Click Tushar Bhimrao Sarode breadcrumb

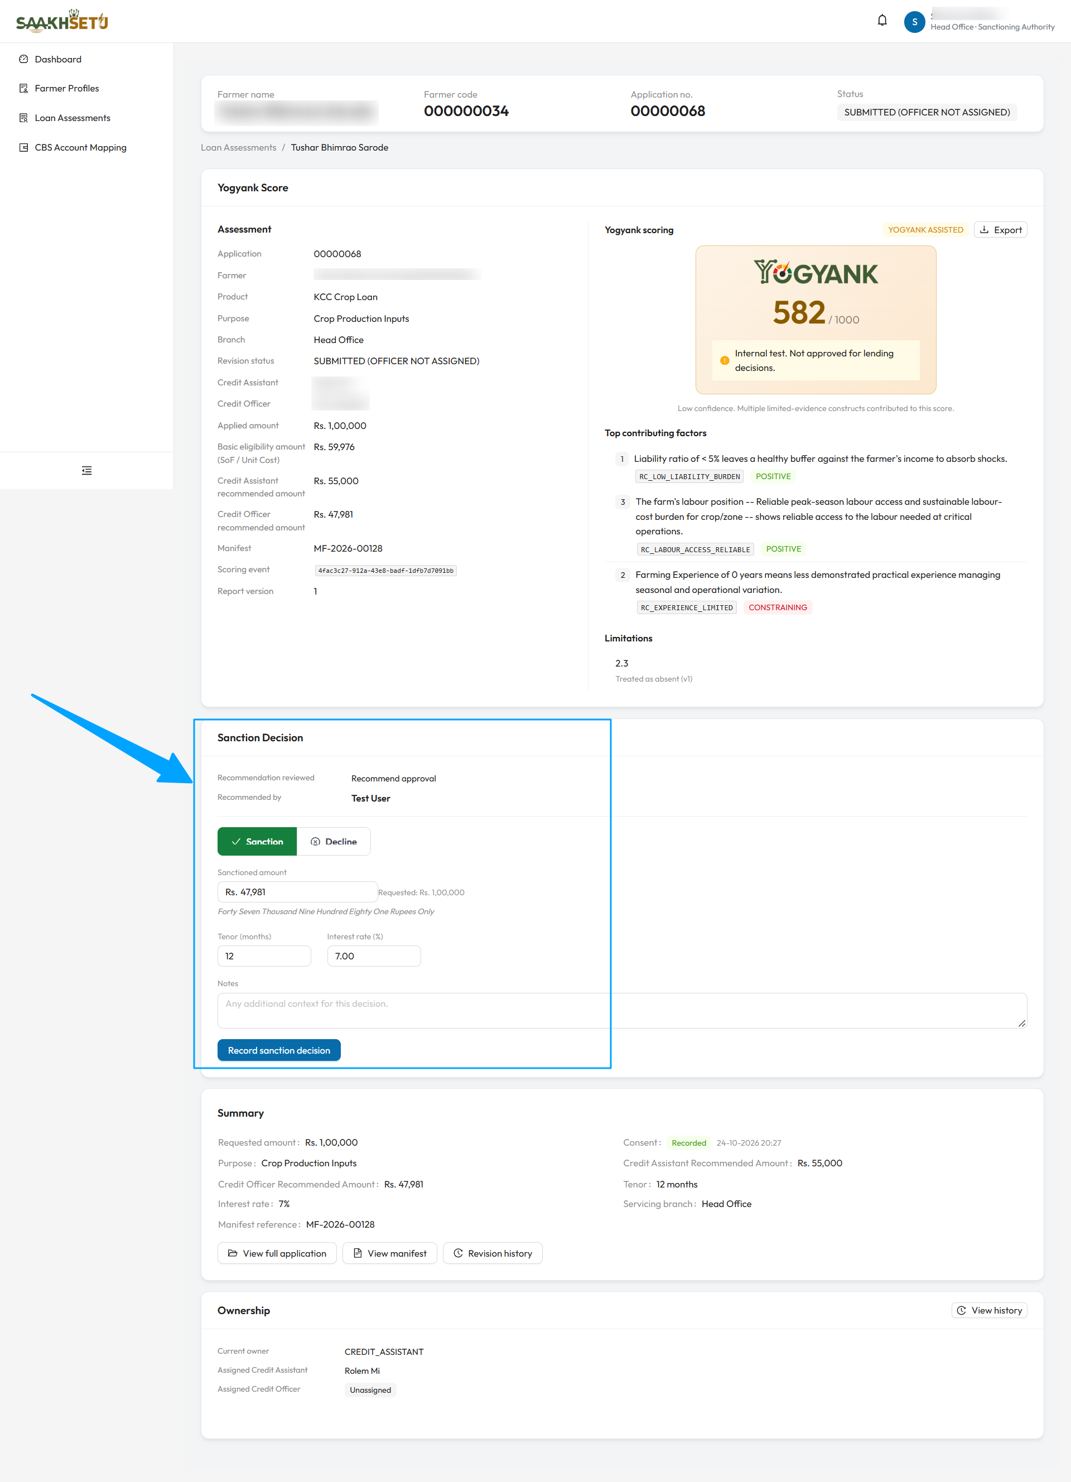coord(340,148)
